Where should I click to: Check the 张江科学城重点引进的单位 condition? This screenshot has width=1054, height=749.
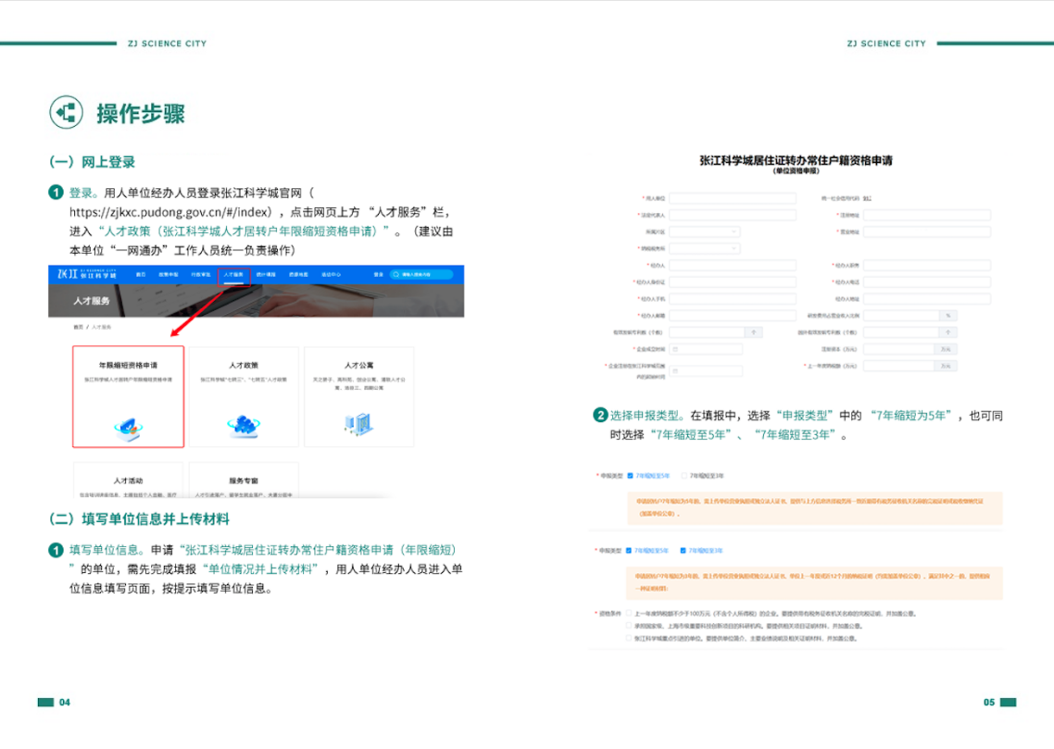click(629, 639)
